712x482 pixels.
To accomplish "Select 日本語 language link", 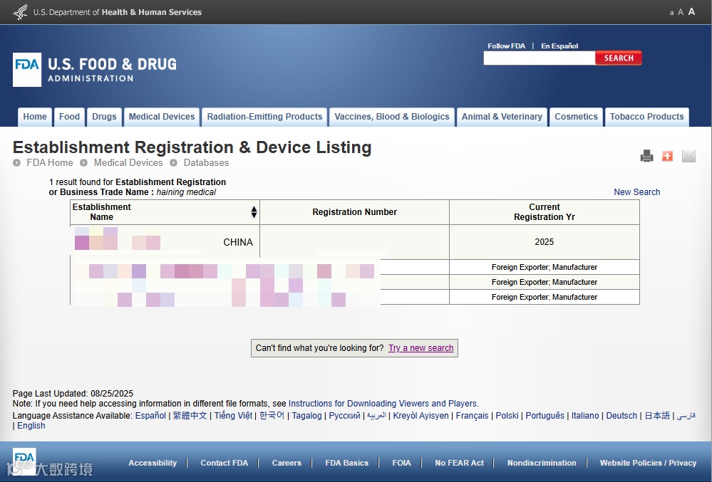I will (x=657, y=416).
